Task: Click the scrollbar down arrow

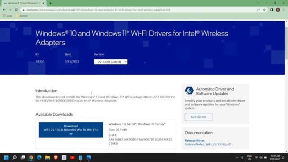Action: point(286,151)
